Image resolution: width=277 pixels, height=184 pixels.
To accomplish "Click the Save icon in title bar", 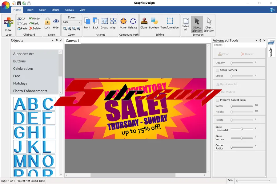I will [19, 3].
